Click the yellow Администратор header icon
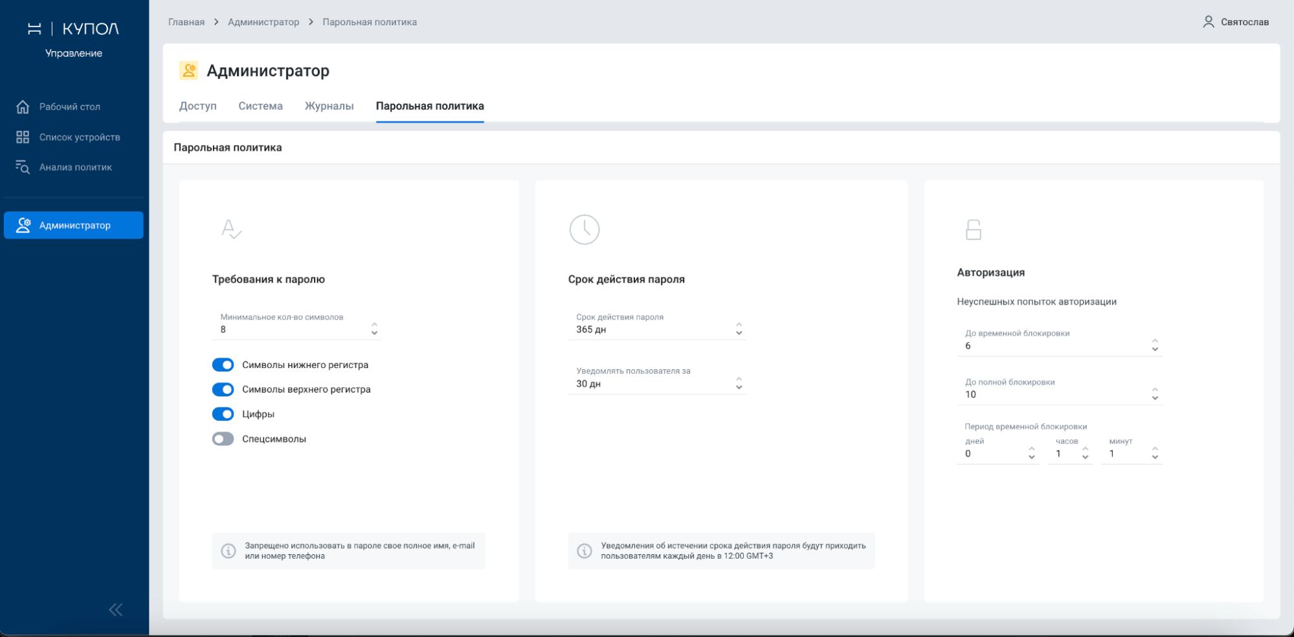The height and width of the screenshot is (637, 1294). [x=189, y=70]
